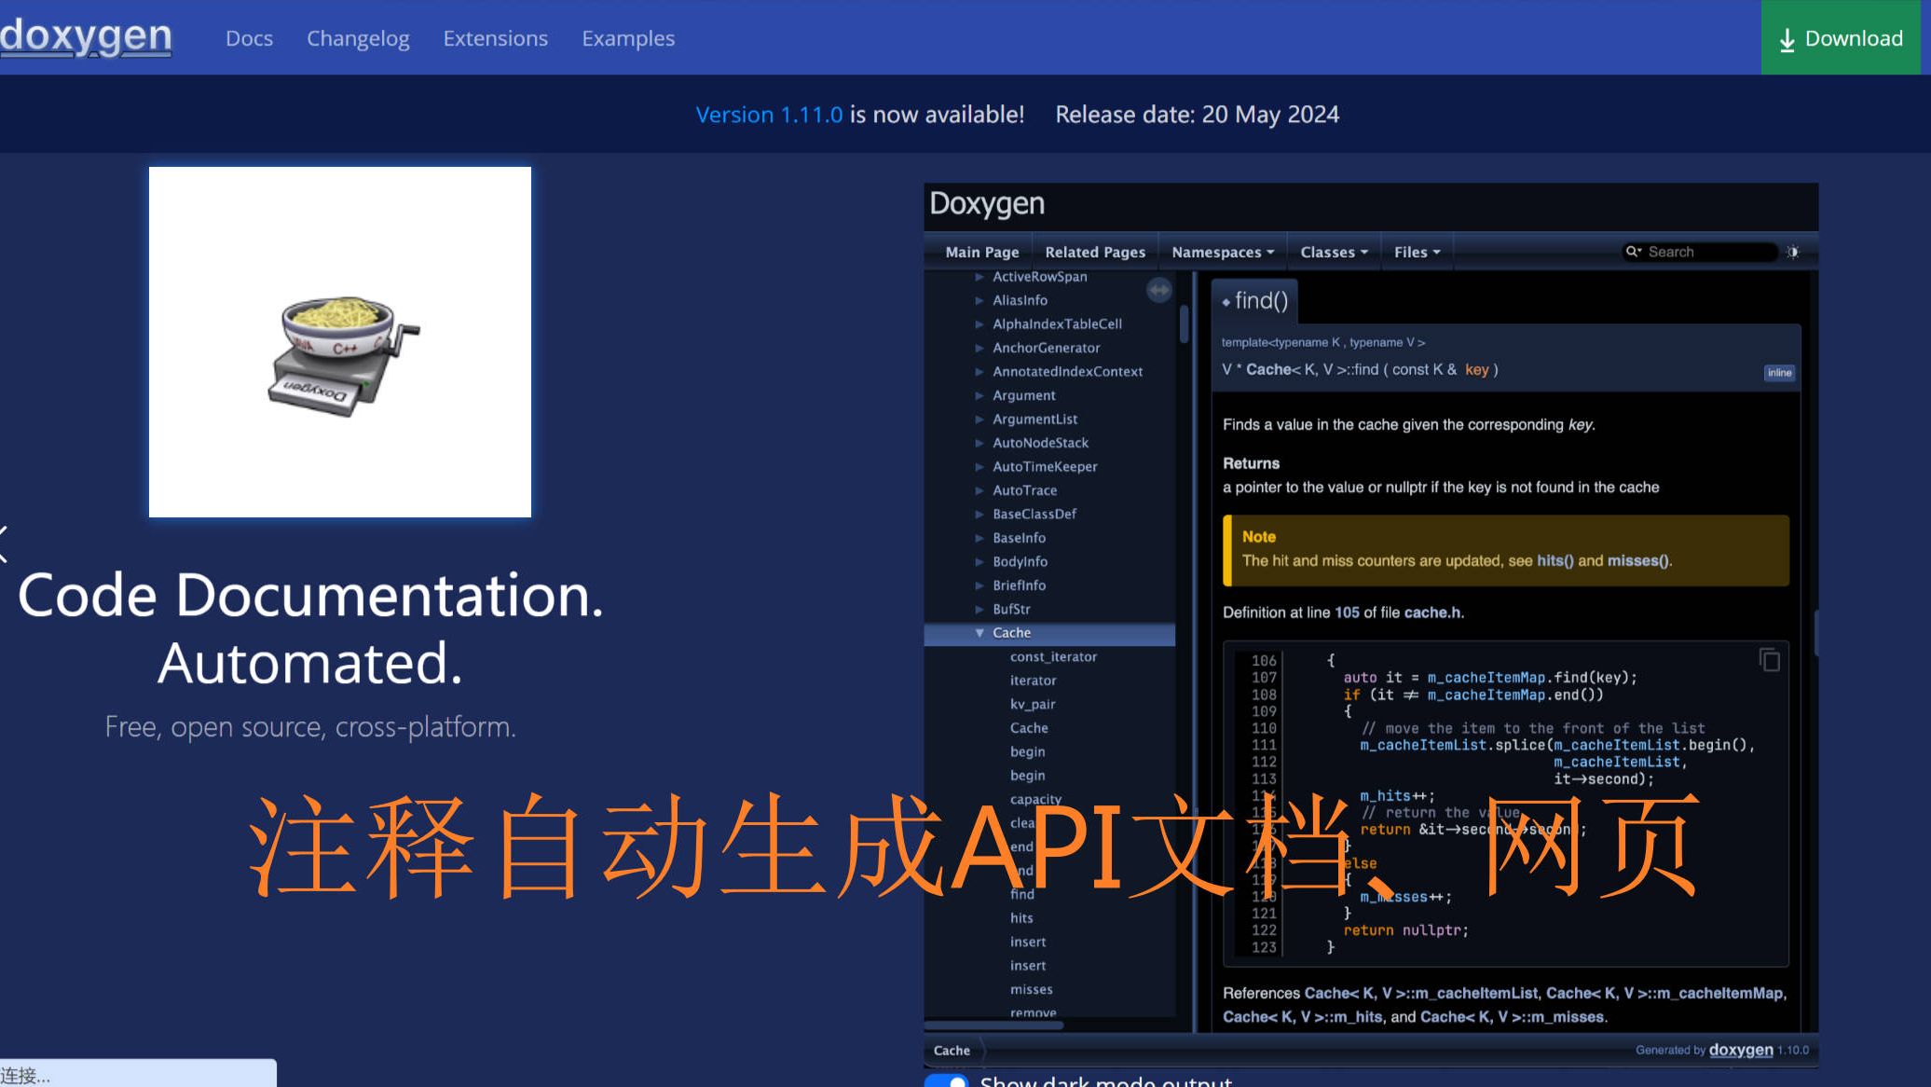Click the Download button with arrow icon

1841,38
